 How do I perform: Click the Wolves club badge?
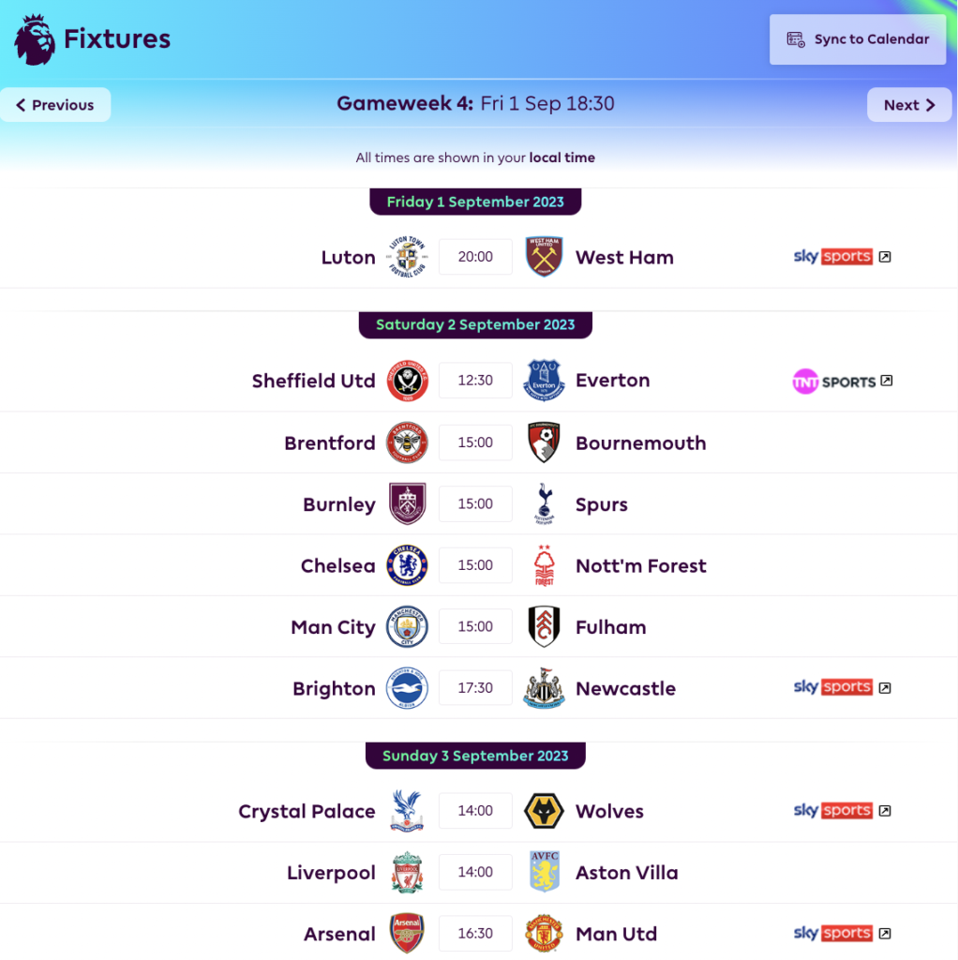tap(544, 812)
